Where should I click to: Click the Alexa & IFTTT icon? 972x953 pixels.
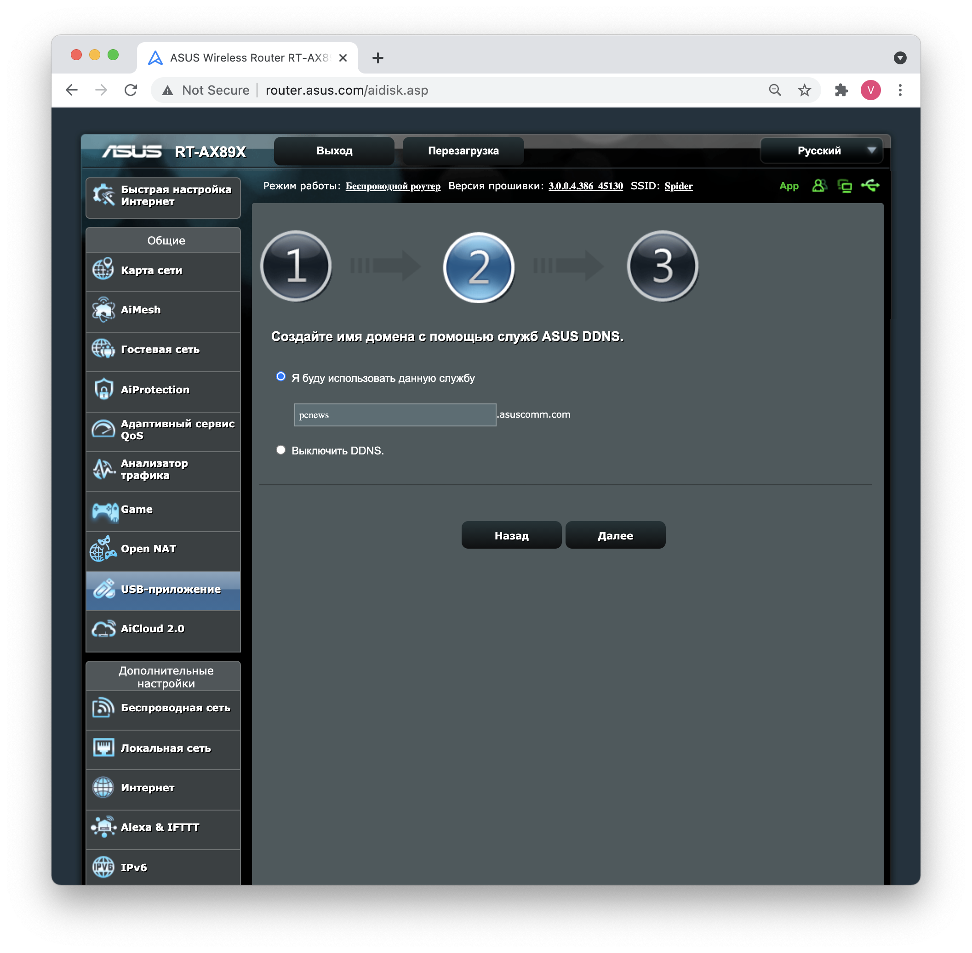pos(103,827)
